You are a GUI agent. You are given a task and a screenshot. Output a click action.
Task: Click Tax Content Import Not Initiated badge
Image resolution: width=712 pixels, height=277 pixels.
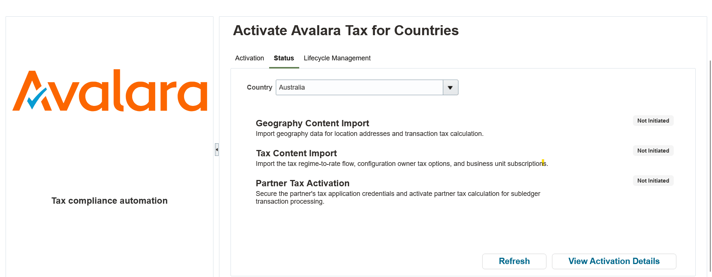coord(653,150)
